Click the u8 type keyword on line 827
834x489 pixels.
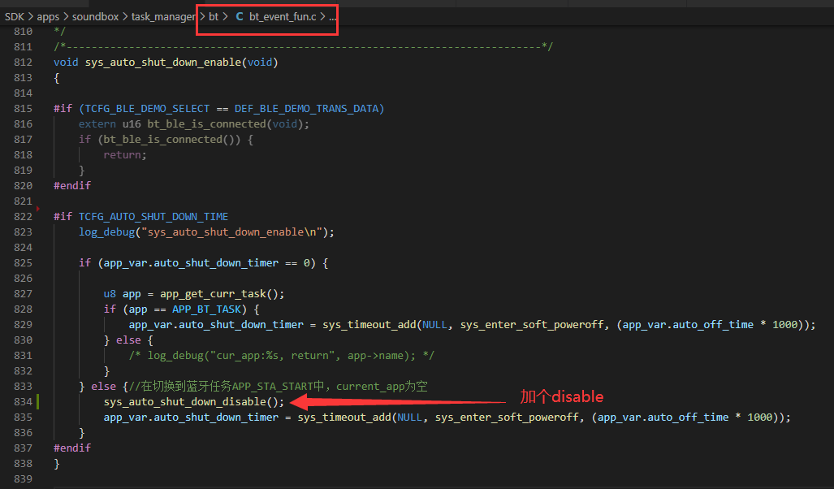pos(110,294)
